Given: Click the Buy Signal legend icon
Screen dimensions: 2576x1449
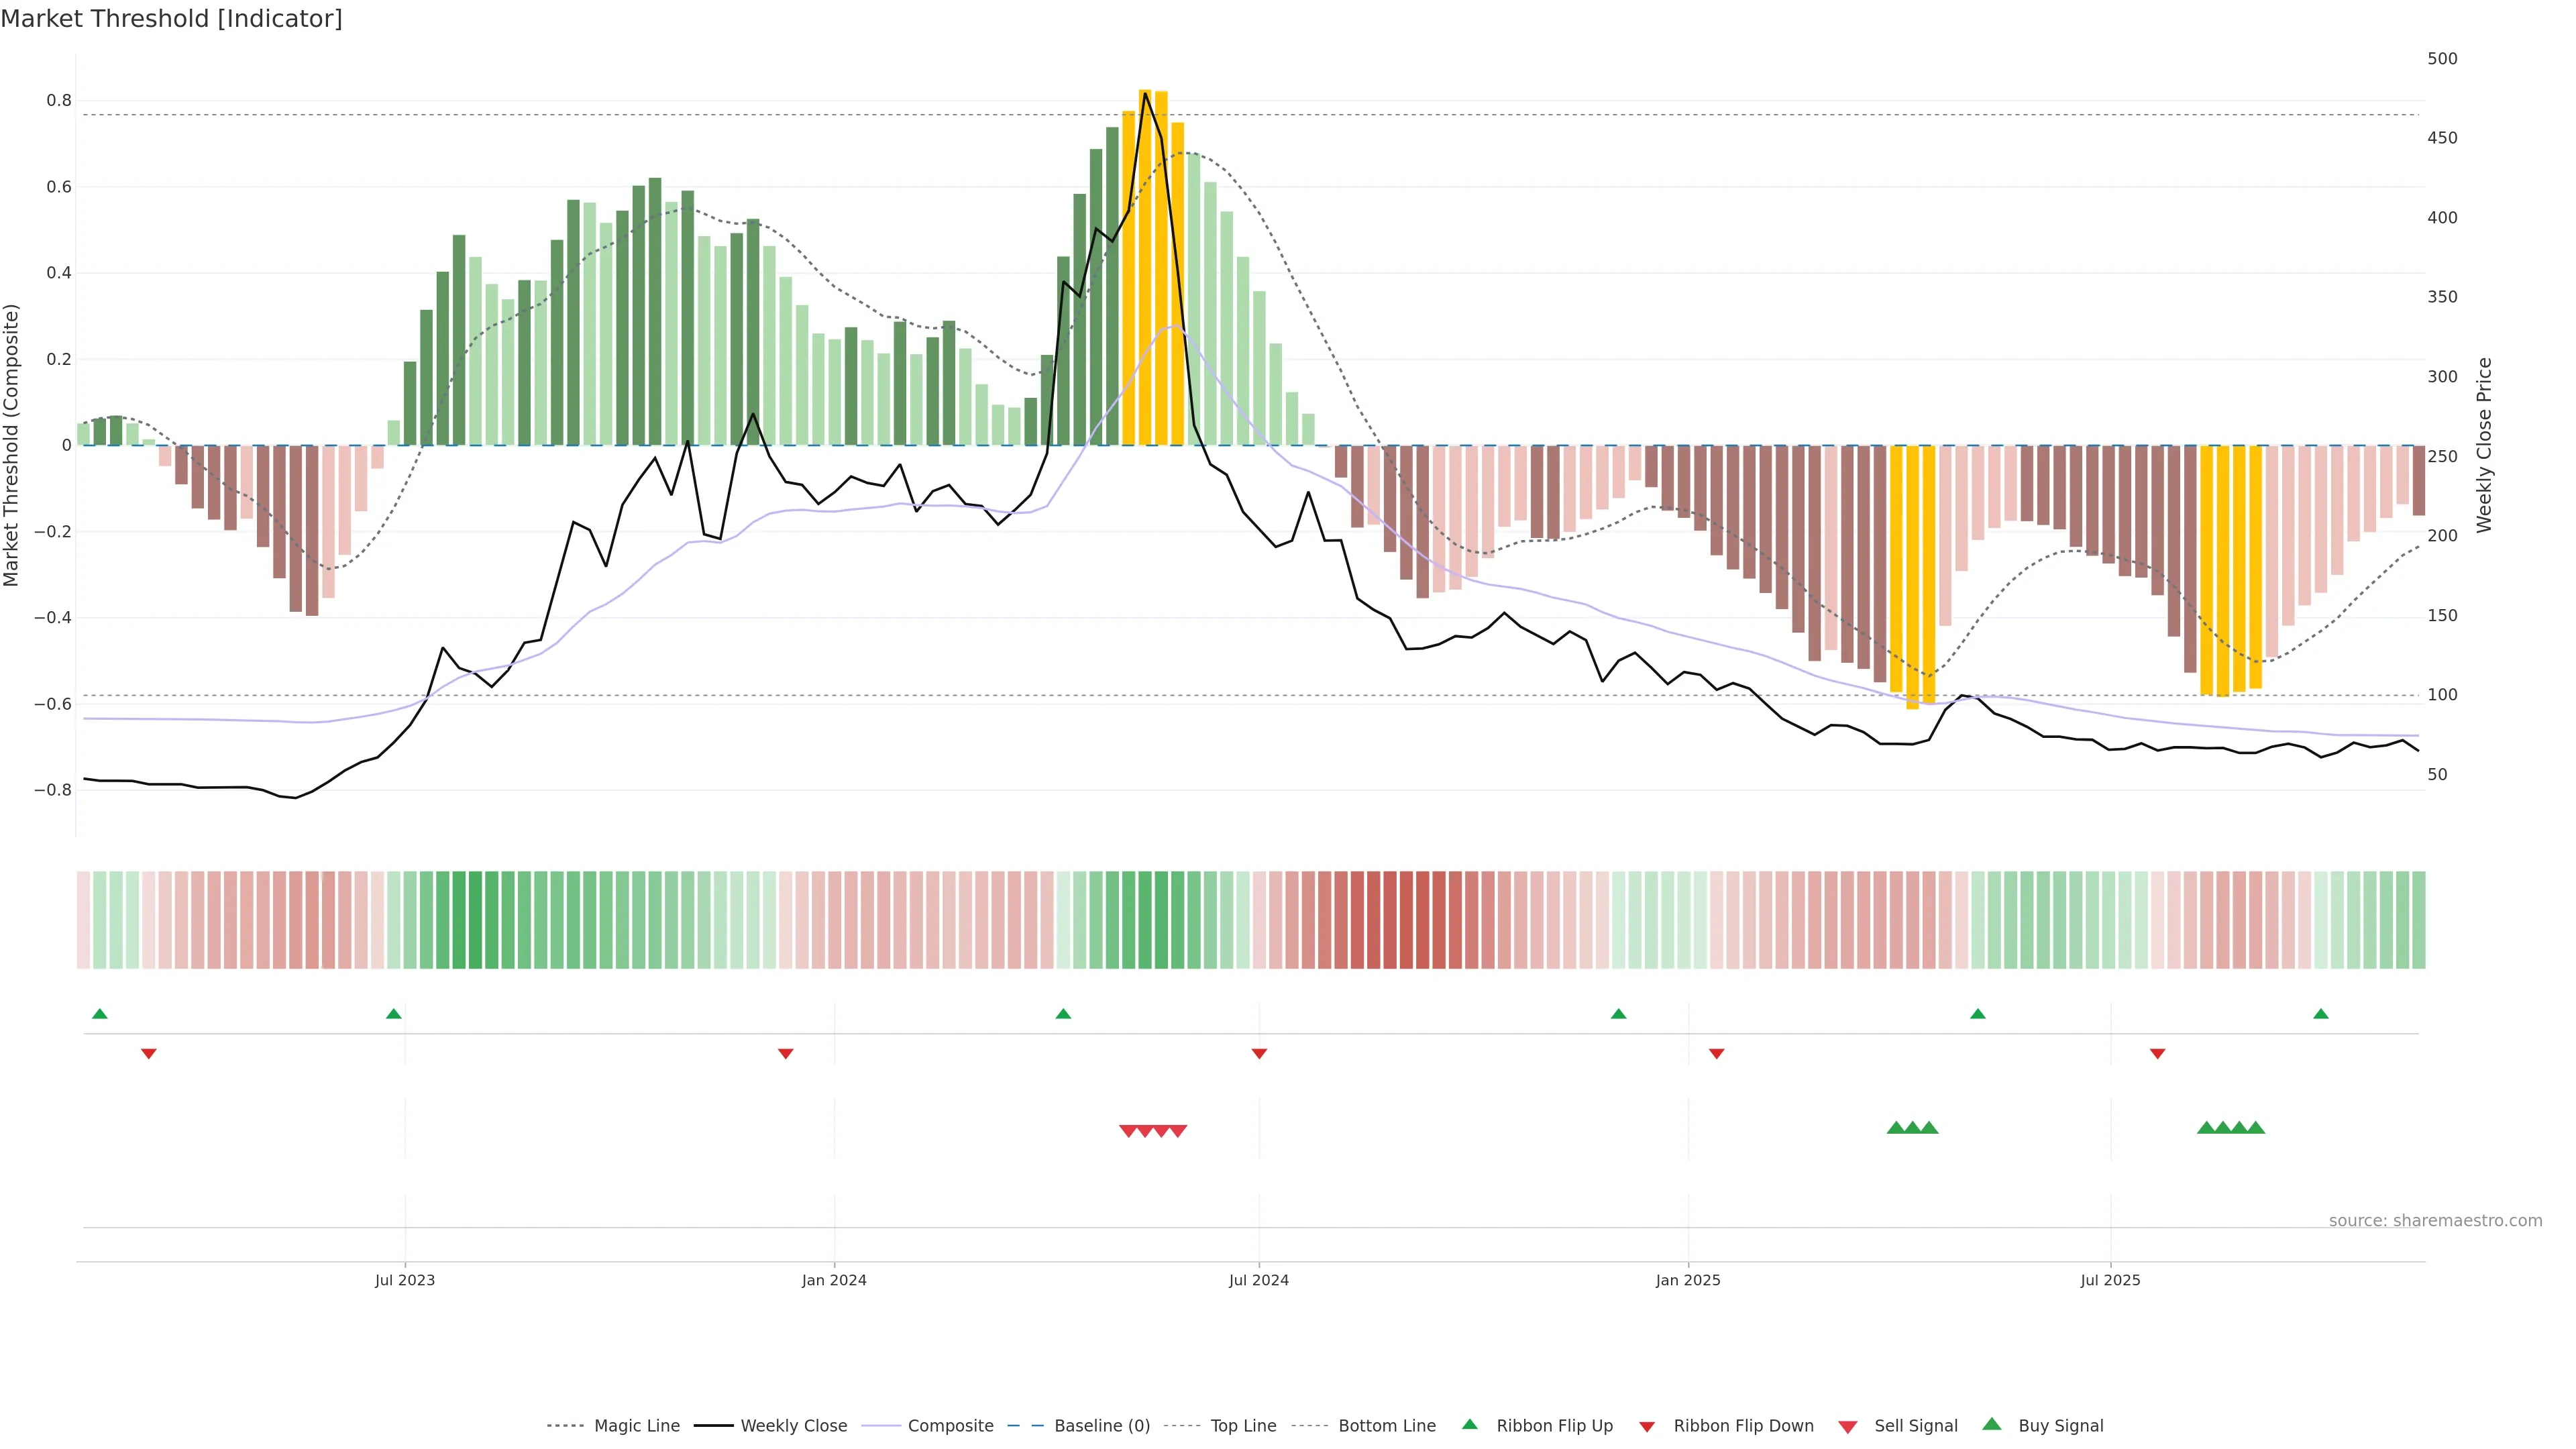Looking at the screenshot, I should [x=1992, y=1424].
